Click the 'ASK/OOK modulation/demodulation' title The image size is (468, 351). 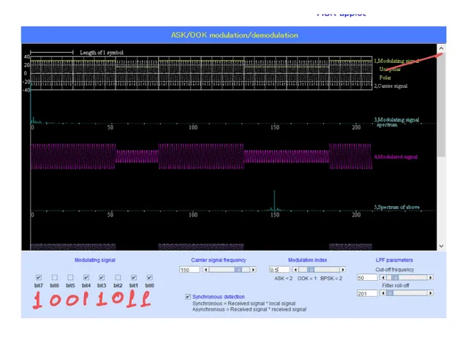234,35
